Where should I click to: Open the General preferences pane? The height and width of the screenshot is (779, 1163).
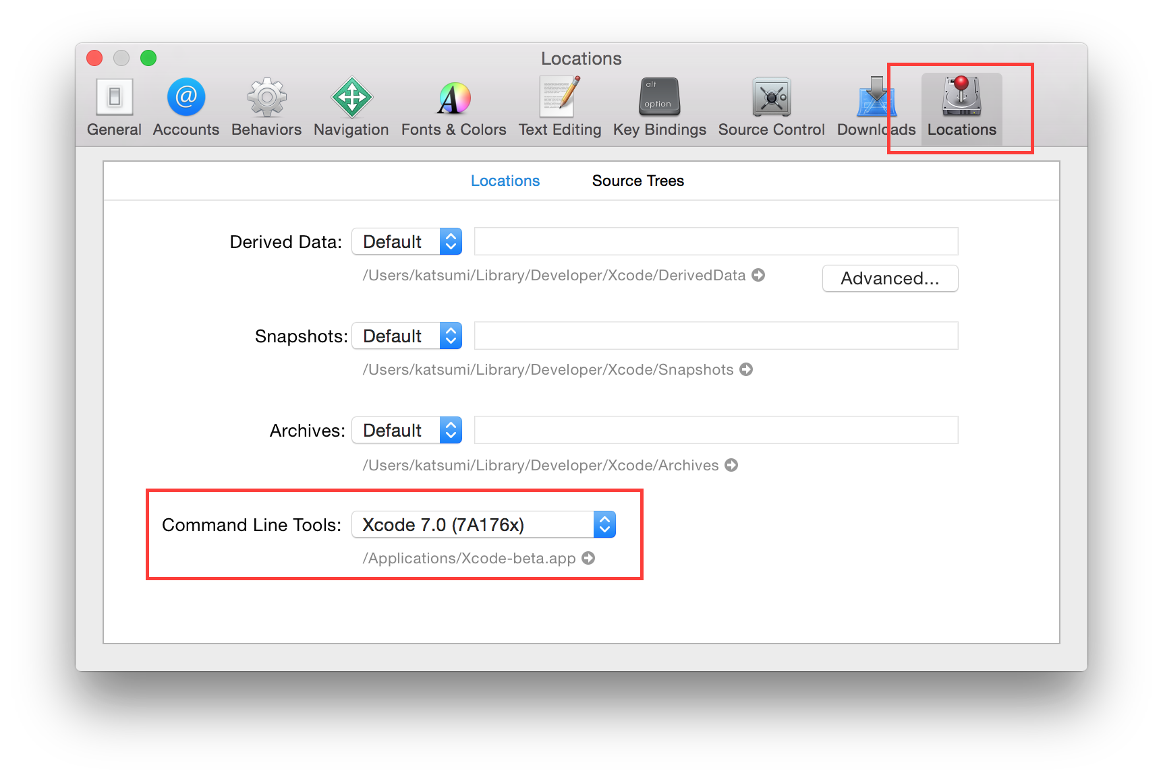tap(114, 108)
